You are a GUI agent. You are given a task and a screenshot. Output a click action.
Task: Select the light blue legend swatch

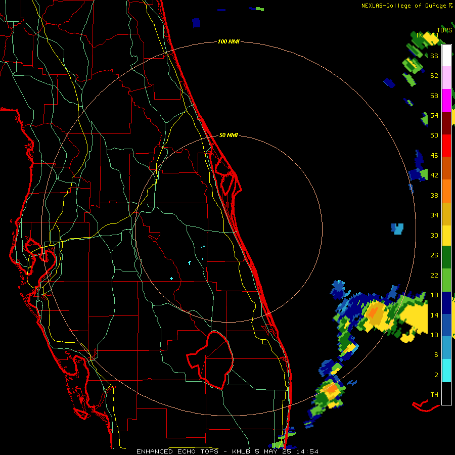tap(446, 347)
